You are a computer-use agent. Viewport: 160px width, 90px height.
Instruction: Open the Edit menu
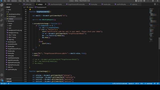pos(8,1)
